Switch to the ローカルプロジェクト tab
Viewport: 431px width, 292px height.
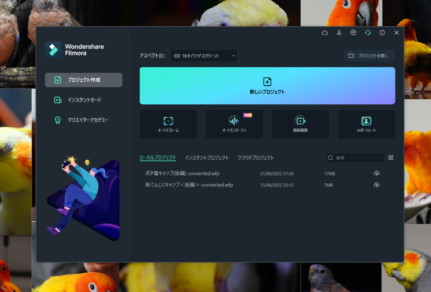(x=158, y=158)
